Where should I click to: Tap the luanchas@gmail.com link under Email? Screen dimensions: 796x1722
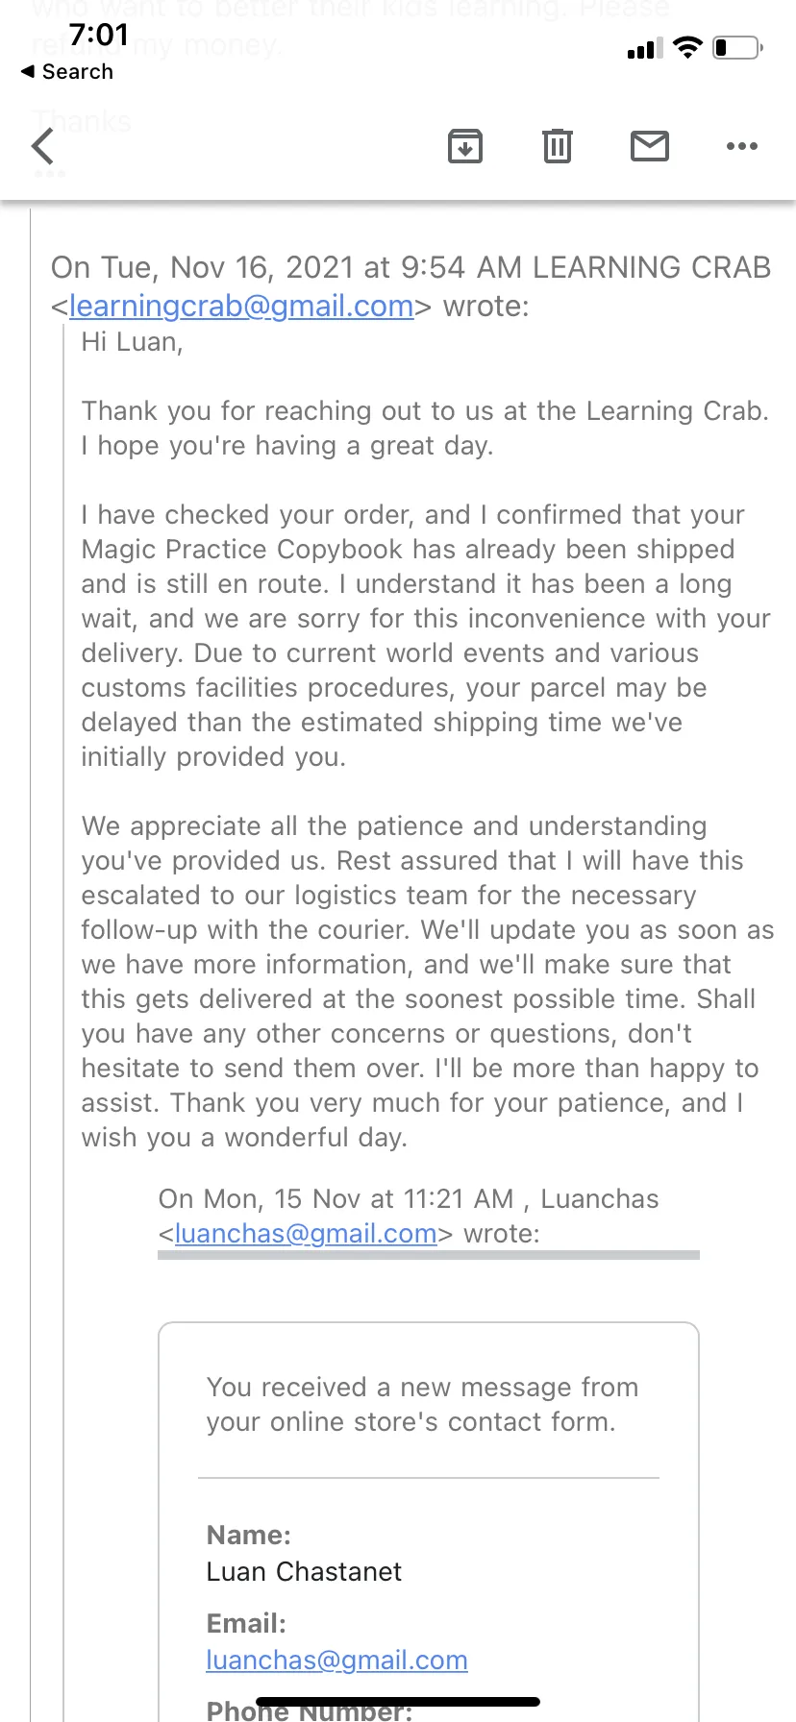click(336, 1660)
